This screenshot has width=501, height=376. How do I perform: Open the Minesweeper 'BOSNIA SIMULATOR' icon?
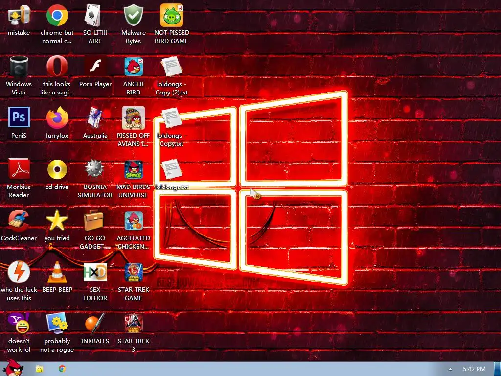(x=94, y=168)
